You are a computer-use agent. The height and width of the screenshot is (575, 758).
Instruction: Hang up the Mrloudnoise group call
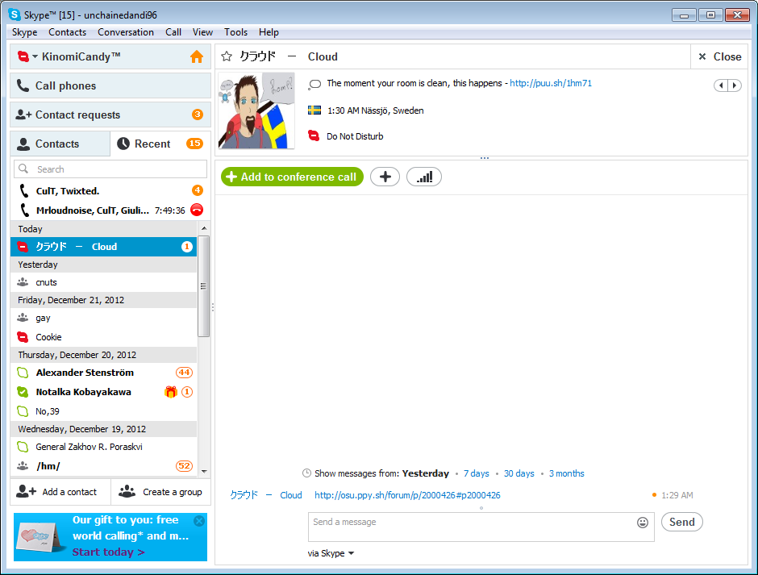click(197, 210)
